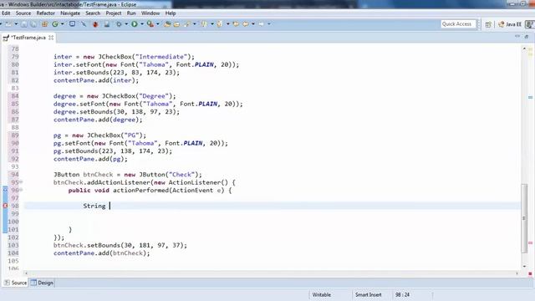Maximize the editor area
Viewport: 535px width, 301px height.
click(x=527, y=36)
